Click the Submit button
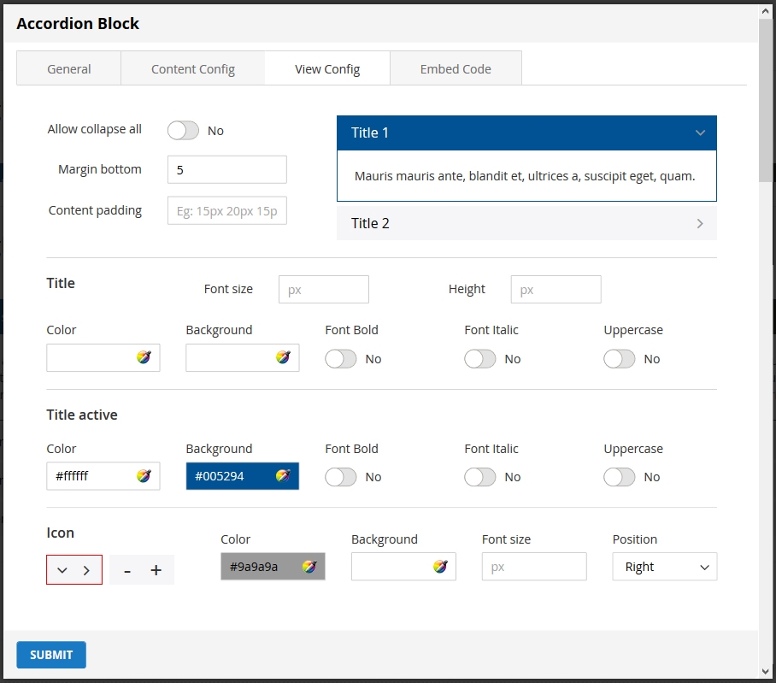Viewport: 776px width, 683px height. point(51,655)
